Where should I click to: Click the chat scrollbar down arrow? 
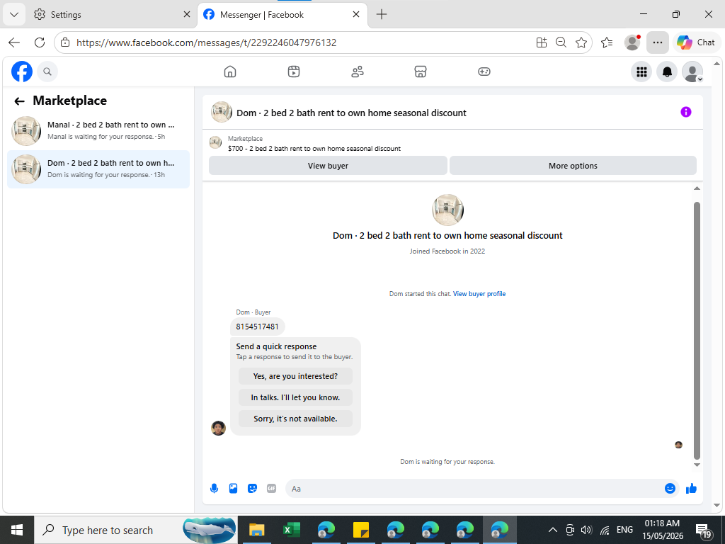(x=697, y=465)
